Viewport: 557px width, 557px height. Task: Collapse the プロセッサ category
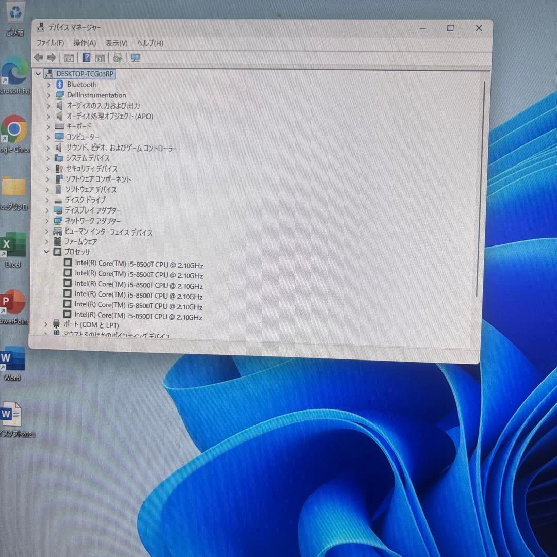coord(47,252)
